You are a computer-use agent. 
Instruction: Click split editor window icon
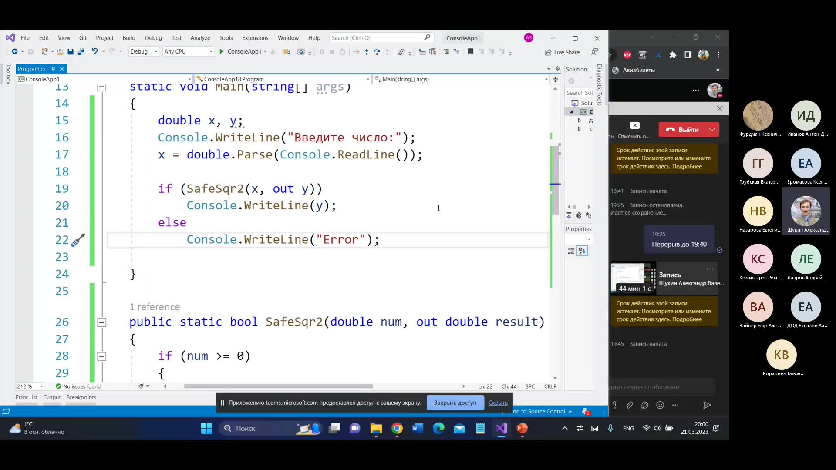[555, 79]
